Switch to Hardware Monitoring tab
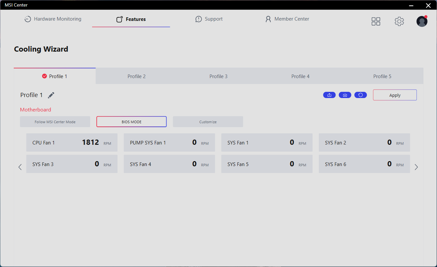The height and width of the screenshot is (267, 437). (x=53, y=19)
